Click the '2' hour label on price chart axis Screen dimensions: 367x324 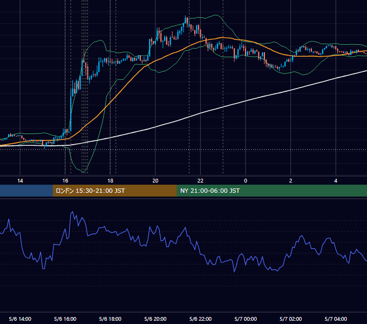(x=291, y=181)
